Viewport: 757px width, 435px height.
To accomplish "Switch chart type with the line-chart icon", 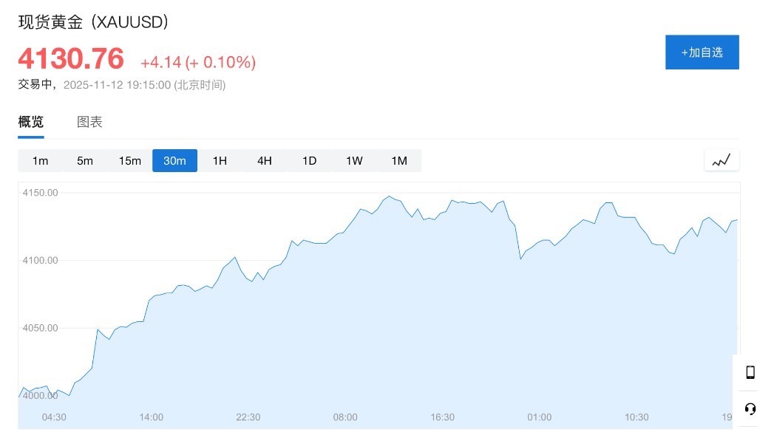I will coord(722,160).
